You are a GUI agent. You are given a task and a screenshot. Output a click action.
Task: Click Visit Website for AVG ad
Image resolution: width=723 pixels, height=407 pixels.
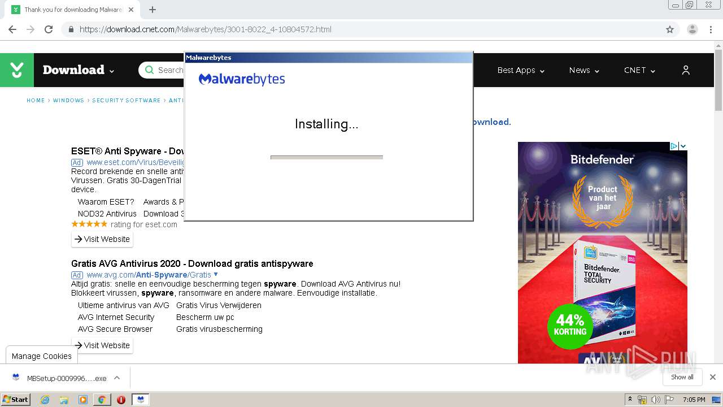coord(102,345)
